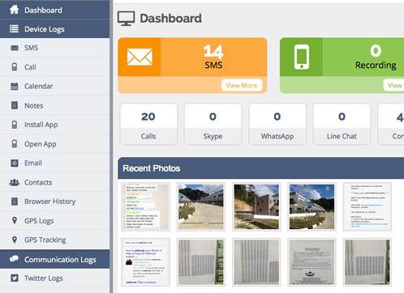This screenshot has height=293, width=404.
Task: Select the Contacts people icon
Action: pos(15,182)
